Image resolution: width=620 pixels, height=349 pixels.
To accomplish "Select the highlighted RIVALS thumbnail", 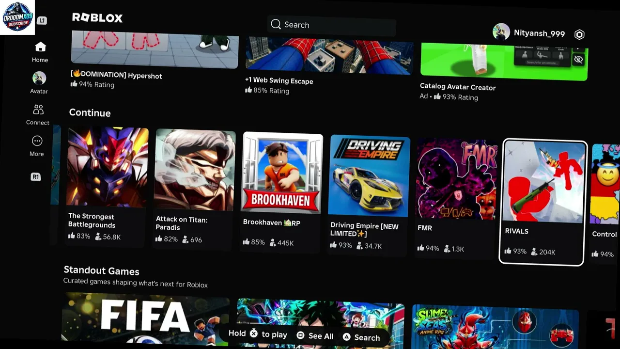I will pyautogui.click(x=544, y=182).
